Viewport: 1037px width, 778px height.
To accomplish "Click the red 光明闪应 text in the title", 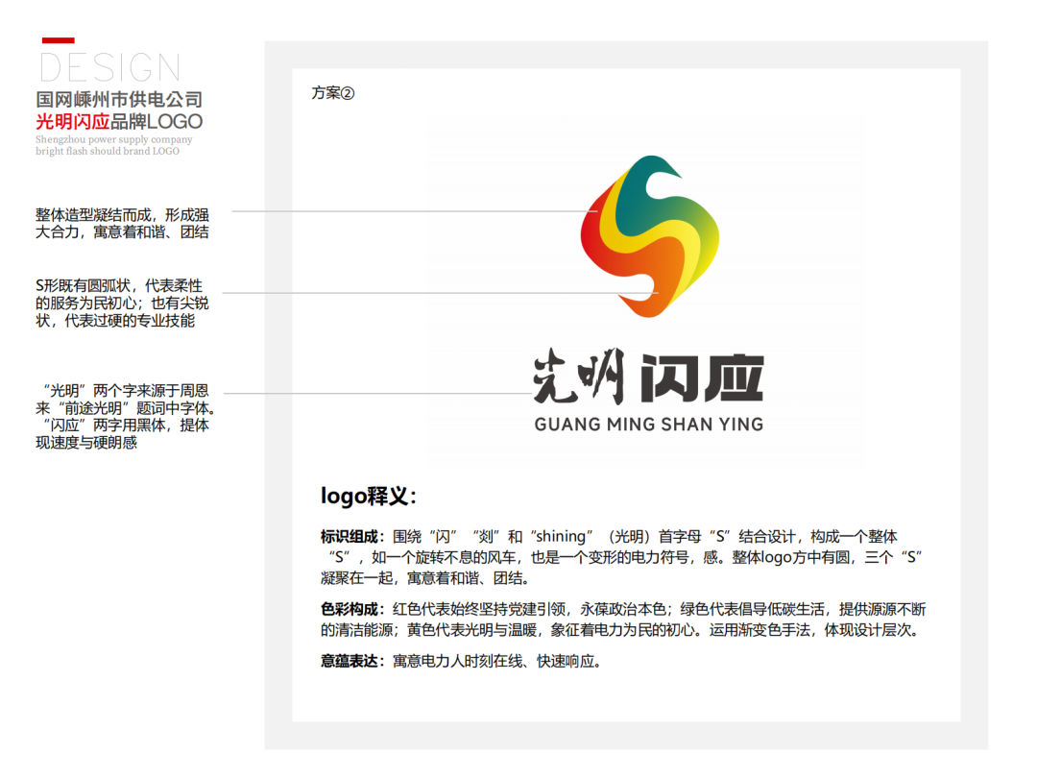I will 73,122.
